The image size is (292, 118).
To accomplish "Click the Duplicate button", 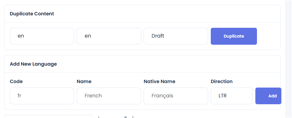I will pos(234,36).
